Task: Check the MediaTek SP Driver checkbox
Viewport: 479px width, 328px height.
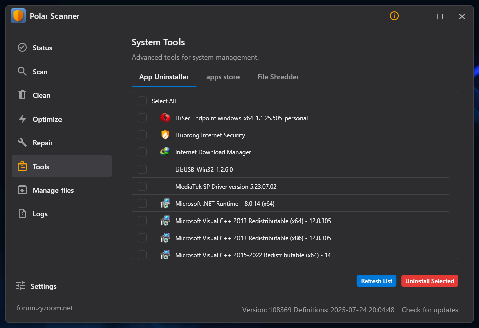Action: (x=142, y=186)
